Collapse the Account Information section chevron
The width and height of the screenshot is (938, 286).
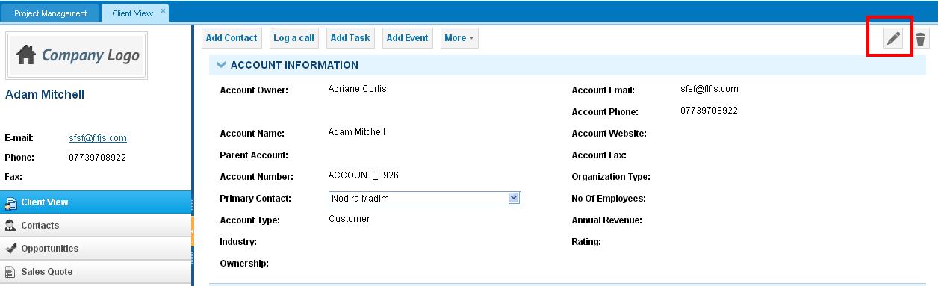coord(220,65)
